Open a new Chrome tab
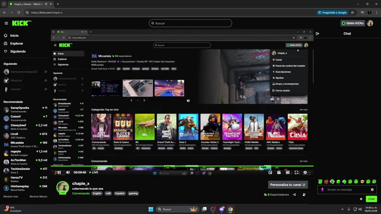 58,4
